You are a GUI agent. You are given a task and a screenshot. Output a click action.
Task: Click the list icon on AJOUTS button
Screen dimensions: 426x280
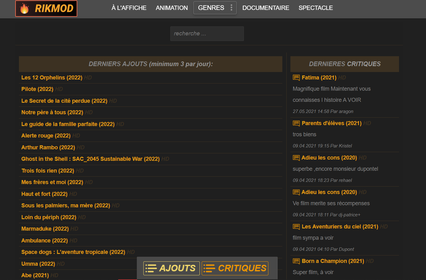[151, 268]
